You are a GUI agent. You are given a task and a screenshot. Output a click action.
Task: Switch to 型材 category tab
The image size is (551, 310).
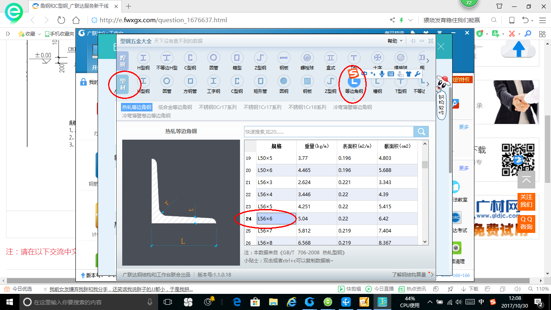[123, 84]
